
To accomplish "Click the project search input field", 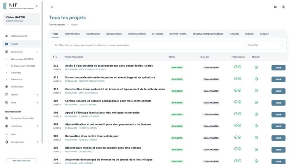I will 148,45.
